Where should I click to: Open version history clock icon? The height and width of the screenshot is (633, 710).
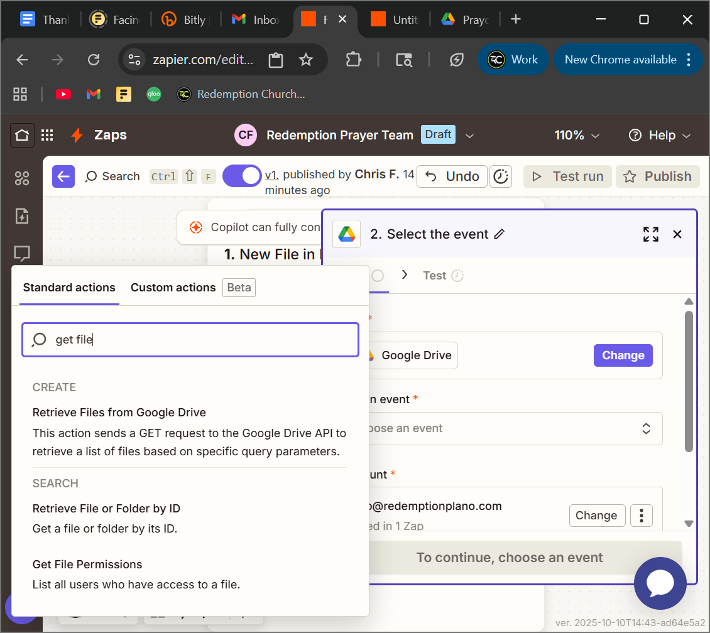click(x=500, y=176)
